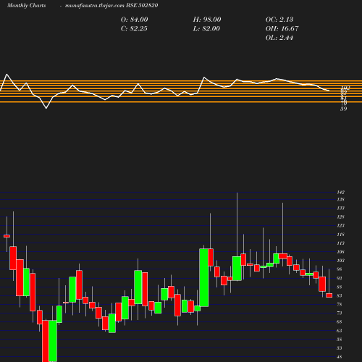This screenshot has width=362, height=362.
Task: Click the 93 price axis label
Action: click(340, 278)
